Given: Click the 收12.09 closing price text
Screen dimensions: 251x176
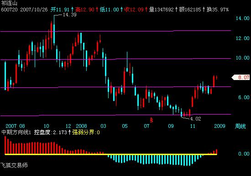Looking at the screenshot, I should coord(134,10).
